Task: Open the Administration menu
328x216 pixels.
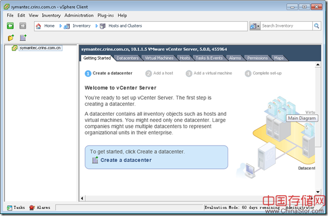Action: (79, 15)
